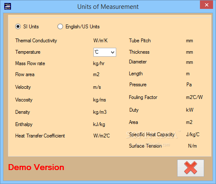Click the Units of Measurement title
Image resolution: width=216 pixels, height=184 pixels.
tap(108, 7)
